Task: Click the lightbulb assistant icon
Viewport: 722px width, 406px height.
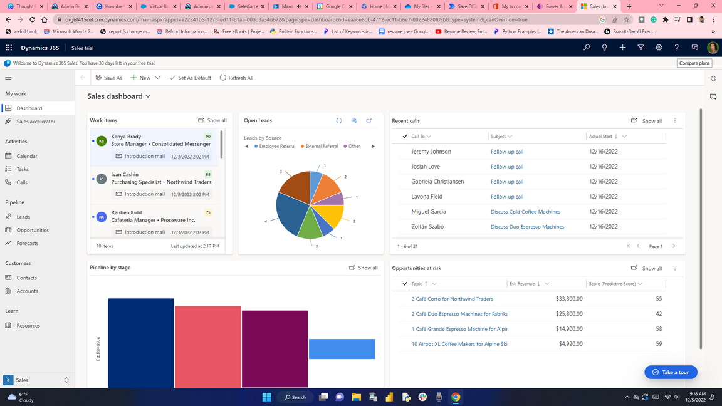Action: pyautogui.click(x=605, y=48)
